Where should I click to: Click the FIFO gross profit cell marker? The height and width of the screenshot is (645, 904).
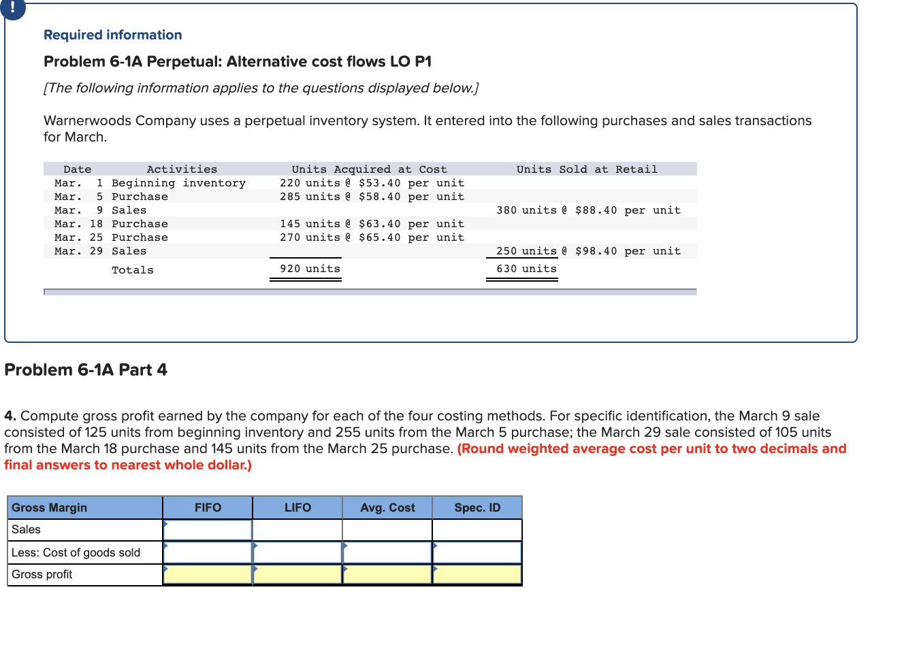pos(165,569)
